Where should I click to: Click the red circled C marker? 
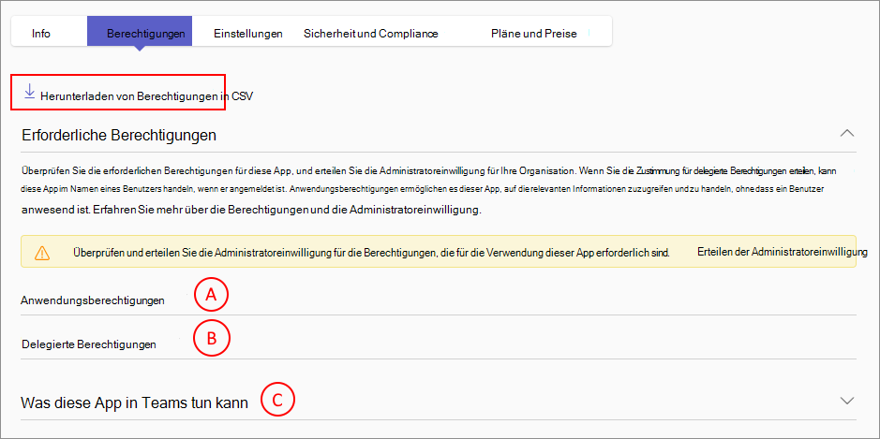tap(277, 401)
